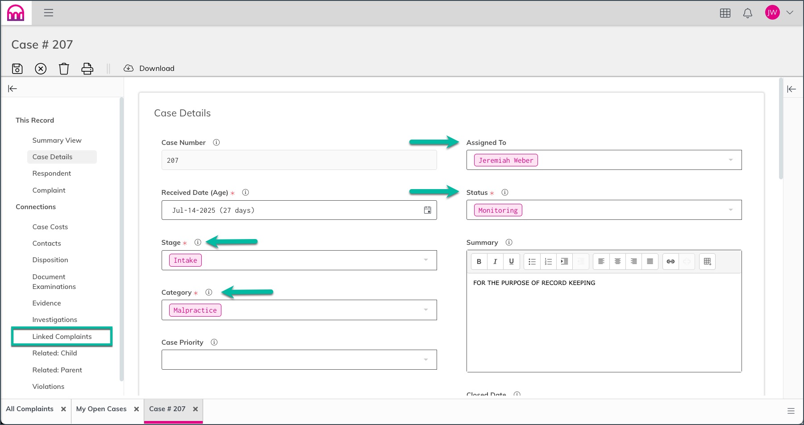Align Summary text left
Image resolution: width=804 pixels, height=425 pixels.
[601, 262]
